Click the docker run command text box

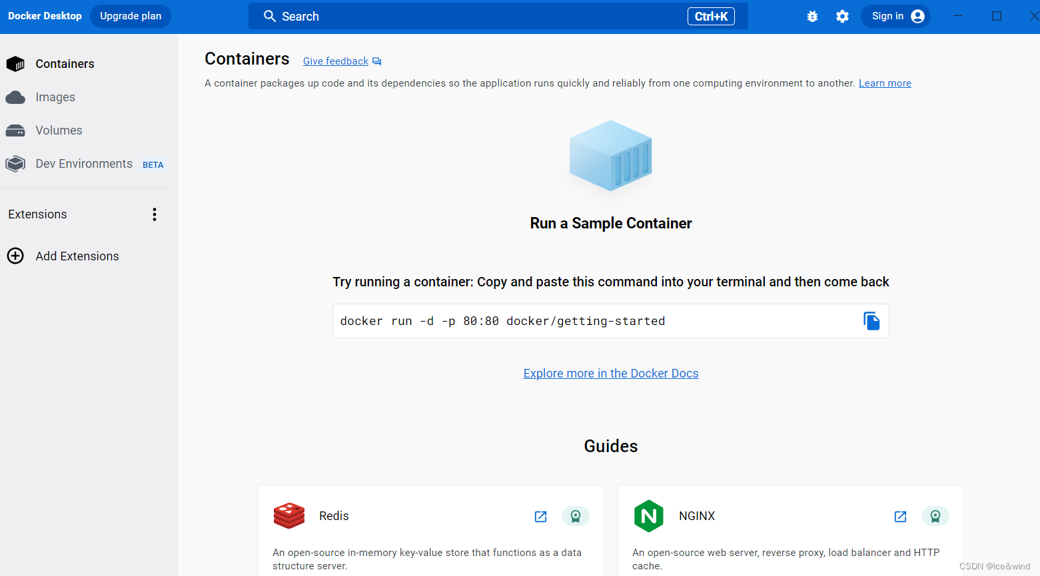(x=611, y=321)
